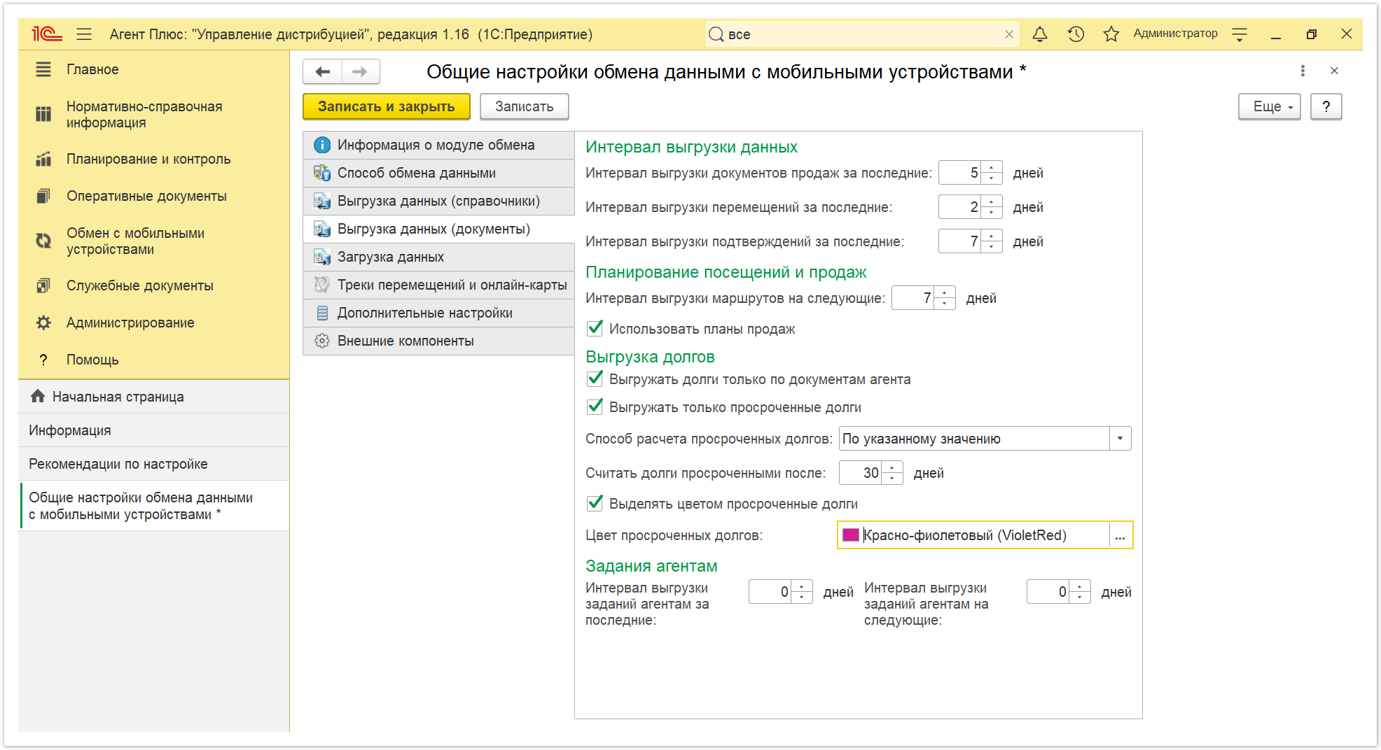
Task: Toggle Выгружать только просроченные долги checkbox
Action: click(x=595, y=406)
